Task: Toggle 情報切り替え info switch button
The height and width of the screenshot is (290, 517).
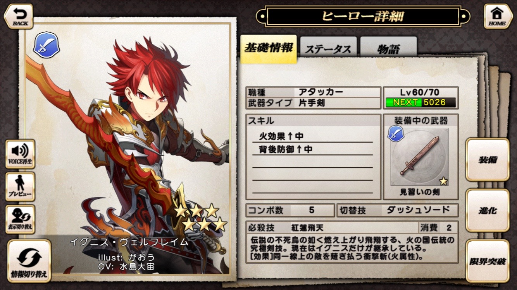Action: point(29,261)
